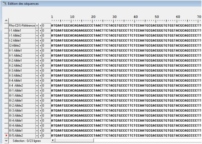The image size is (202, 144).
Task: Shift II-2 Allèle2 sequence right
Action: click(x=40, y=66)
